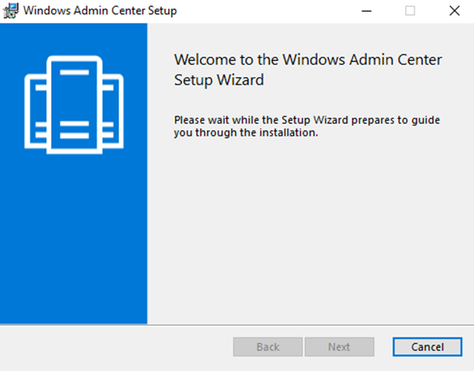Minimize the setup wizard window
Image resolution: width=474 pixels, height=371 pixels.
coord(366,11)
